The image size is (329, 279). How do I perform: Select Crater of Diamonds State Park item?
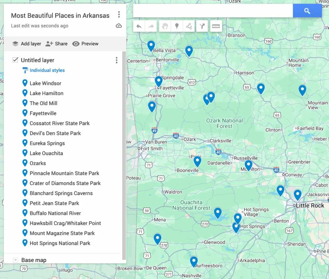(65, 183)
